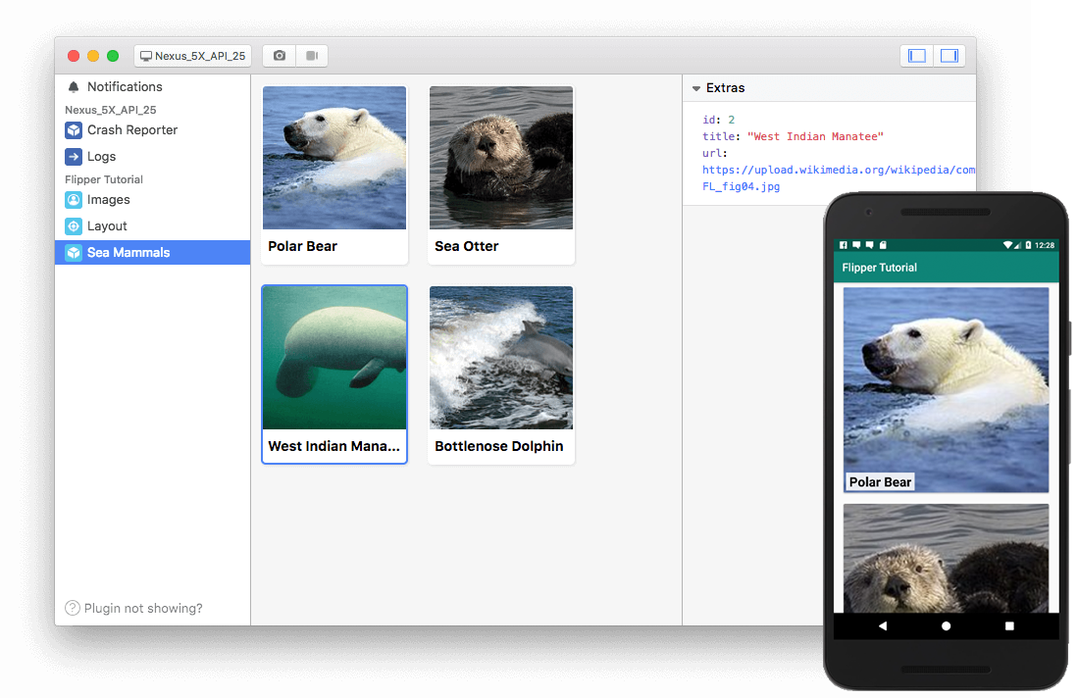The width and height of the screenshot is (1078, 698).
Task: Toggle the right sidebar layout panel
Action: click(949, 55)
